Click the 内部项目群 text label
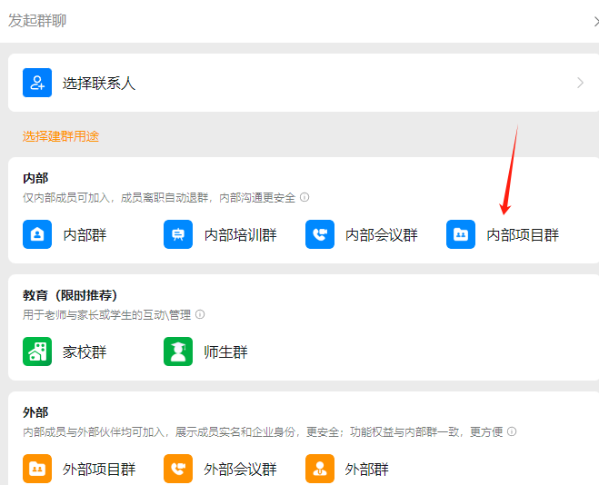Image resolution: width=599 pixels, height=485 pixels. point(523,235)
